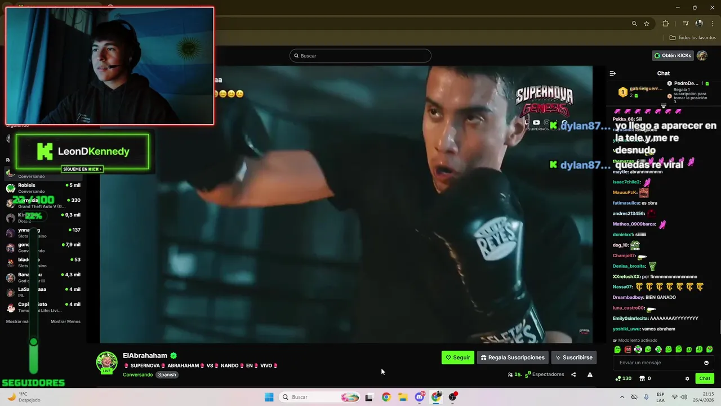Share the stream with the share icon
The image size is (721, 406).
point(573,374)
